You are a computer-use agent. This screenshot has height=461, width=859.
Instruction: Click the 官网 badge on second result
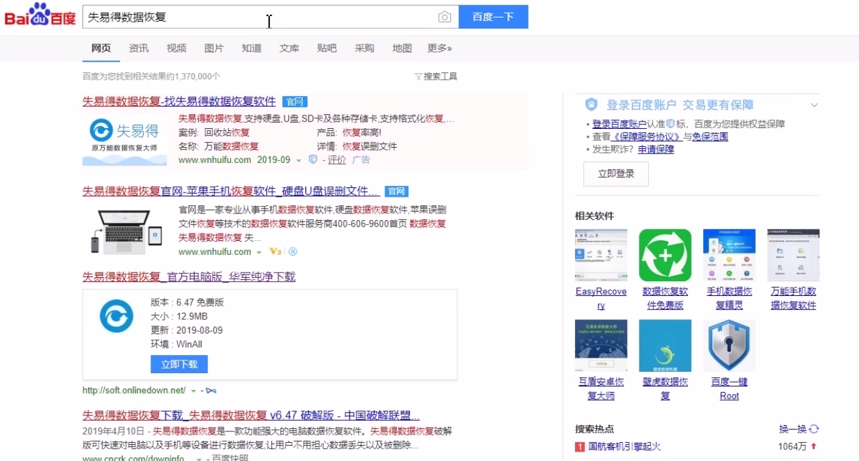(397, 191)
